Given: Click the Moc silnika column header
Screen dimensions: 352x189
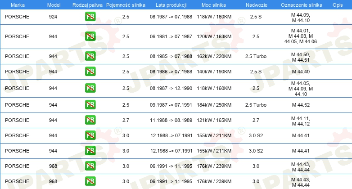Looking at the screenshot, I should 214,5.
